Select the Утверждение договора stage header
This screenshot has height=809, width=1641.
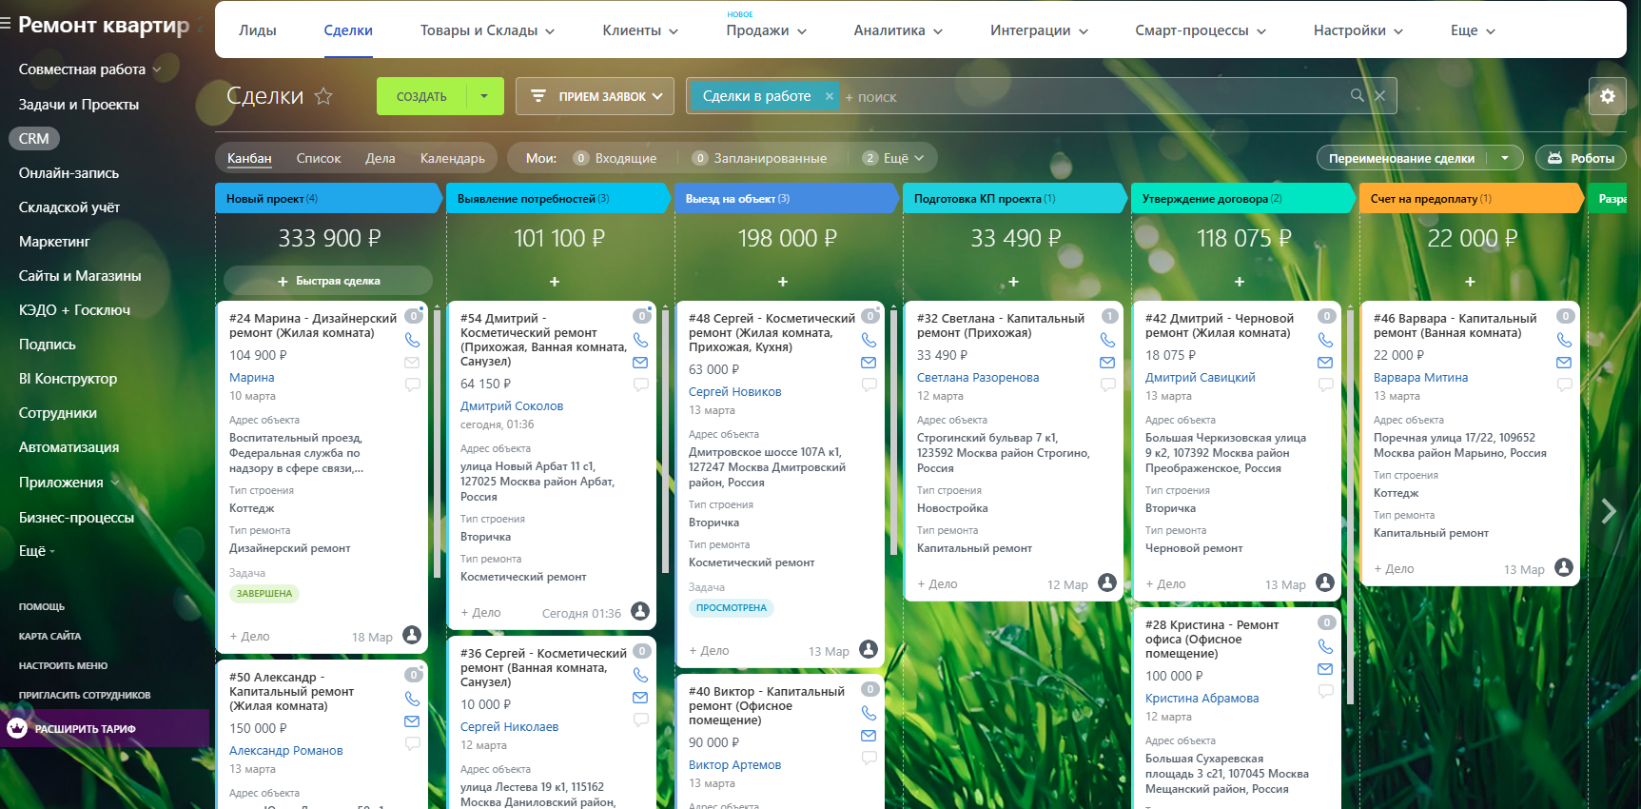click(x=1242, y=198)
